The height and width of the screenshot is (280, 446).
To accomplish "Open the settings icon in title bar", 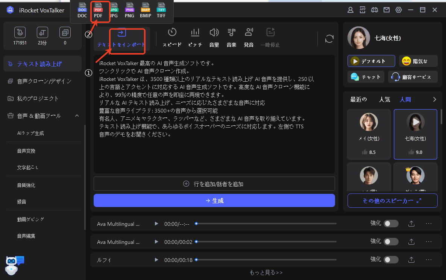I will coord(399,10).
